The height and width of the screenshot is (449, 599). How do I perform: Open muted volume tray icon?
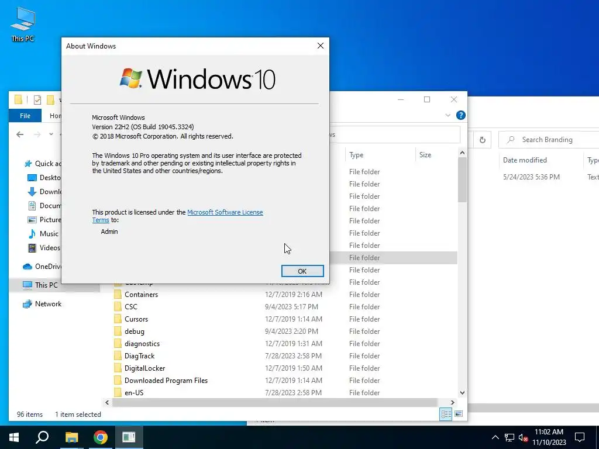(524, 437)
